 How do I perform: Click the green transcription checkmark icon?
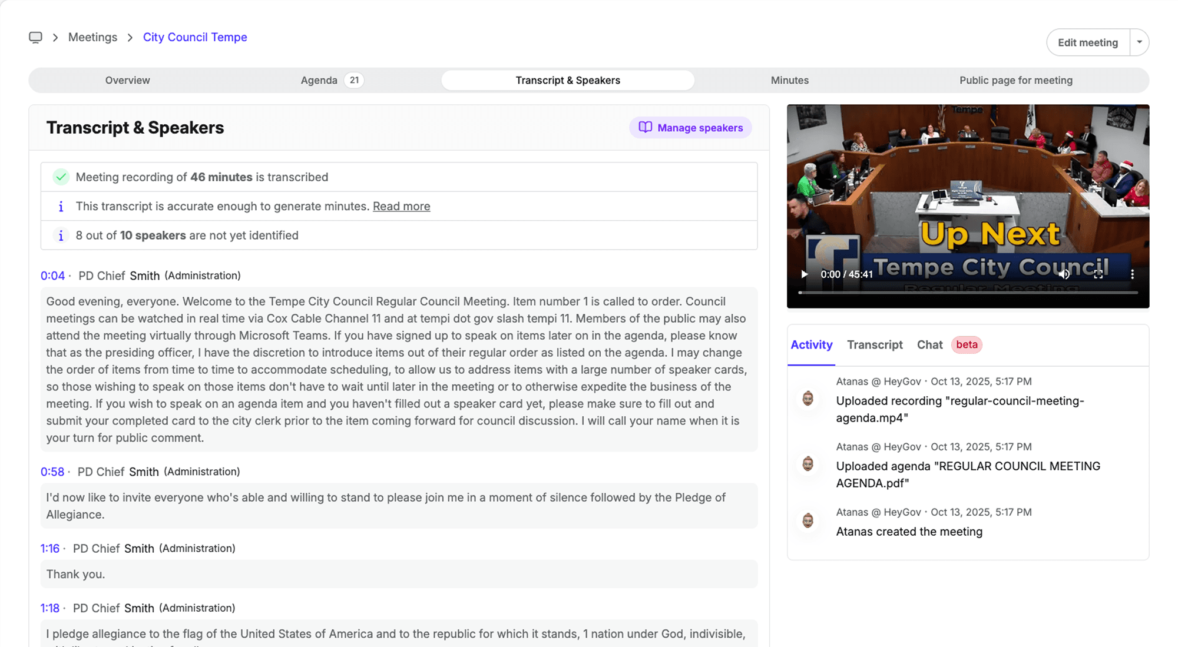tap(61, 177)
